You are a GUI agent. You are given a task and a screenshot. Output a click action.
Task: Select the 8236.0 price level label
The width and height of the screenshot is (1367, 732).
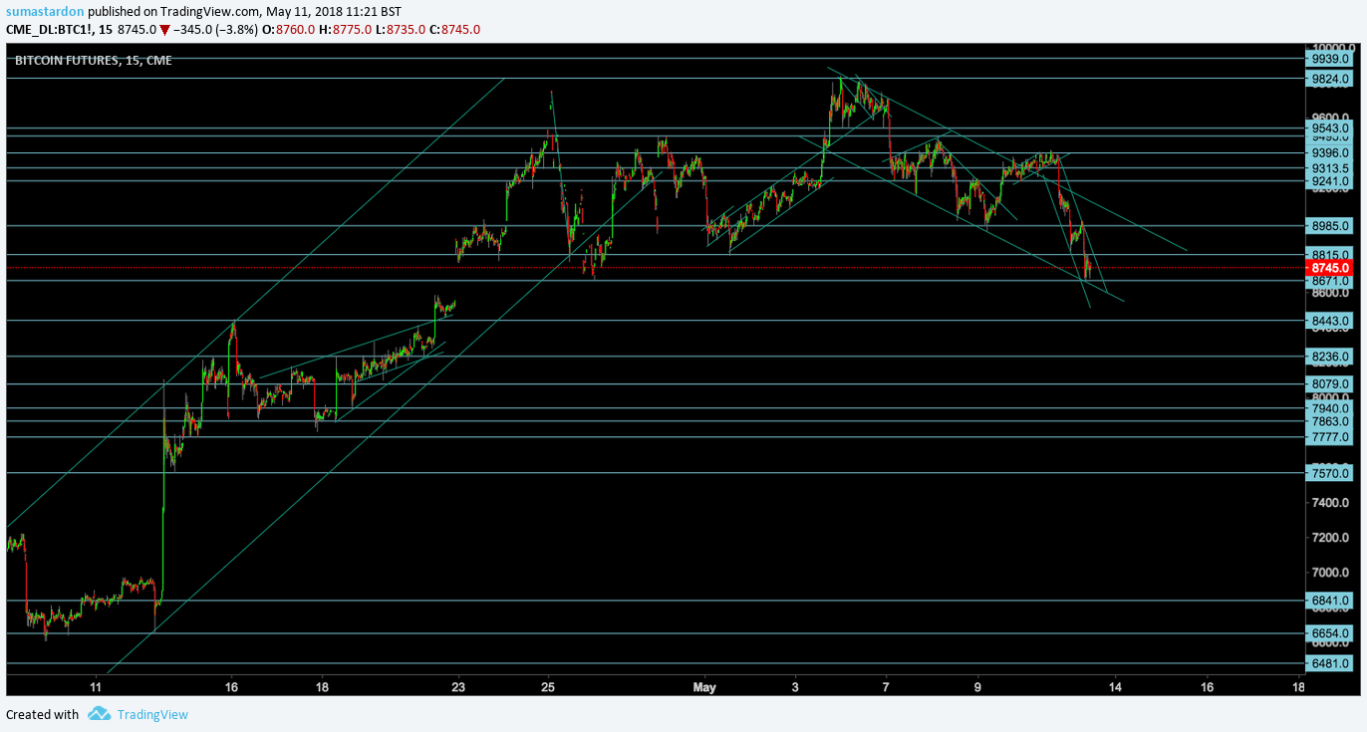pyautogui.click(x=1330, y=357)
